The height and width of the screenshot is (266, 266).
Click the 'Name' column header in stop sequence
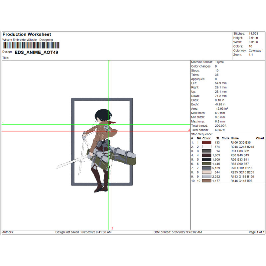pyautogui.click(x=234, y=138)
